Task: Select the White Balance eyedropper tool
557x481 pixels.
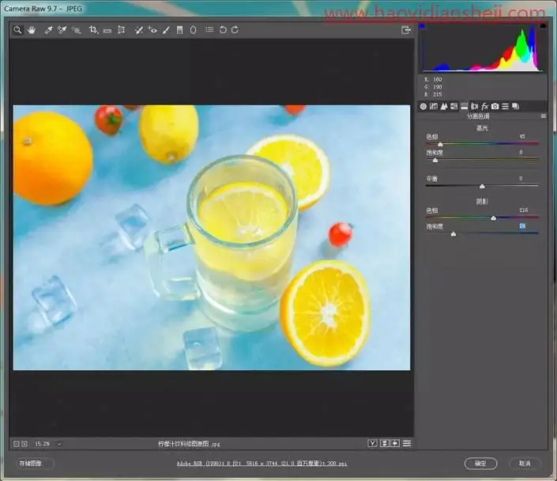Action: pos(49,30)
